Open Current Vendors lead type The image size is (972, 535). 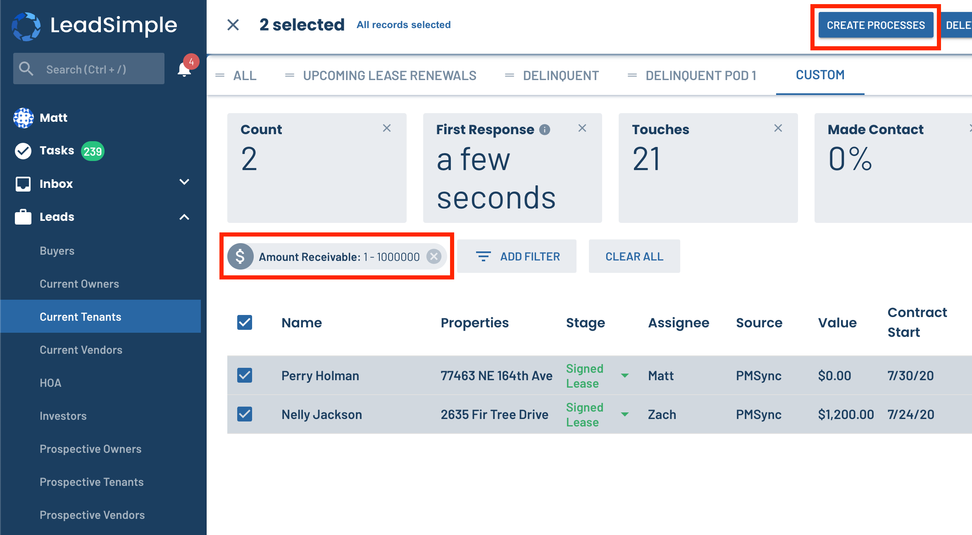click(x=81, y=350)
